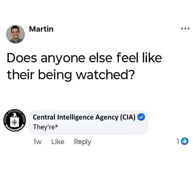
Task: Click the CIA seal profile avatar
Action: tap(15, 120)
